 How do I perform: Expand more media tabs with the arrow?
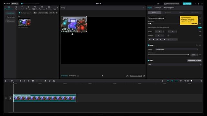[x=58, y=8]
